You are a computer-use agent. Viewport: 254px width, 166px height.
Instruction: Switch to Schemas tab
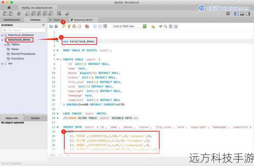(x=35, y=20)
